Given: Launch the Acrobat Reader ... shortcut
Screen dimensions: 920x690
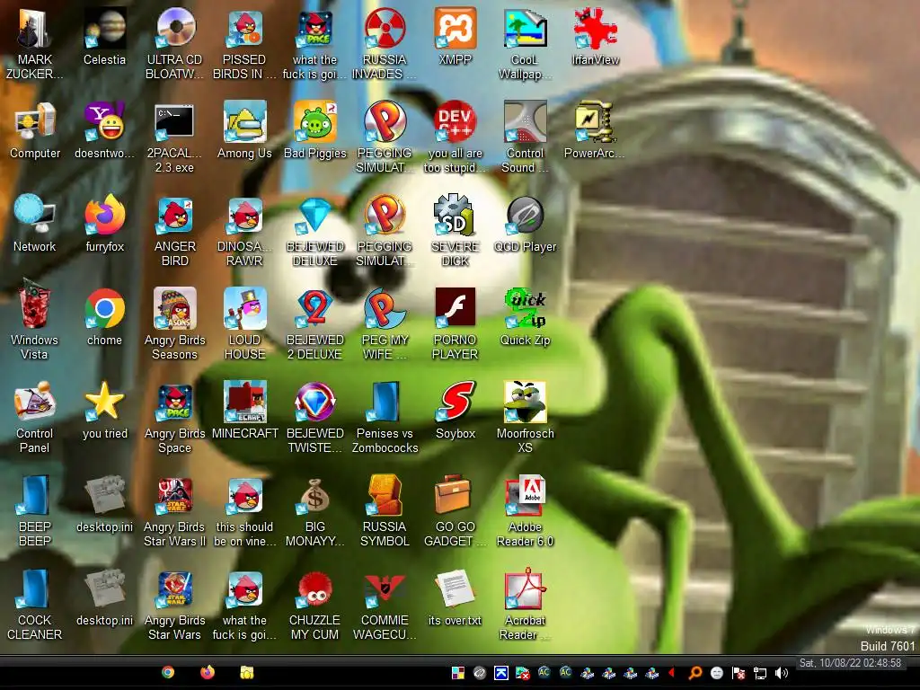Looking at the screenshot, I should [x=525, y=604].
